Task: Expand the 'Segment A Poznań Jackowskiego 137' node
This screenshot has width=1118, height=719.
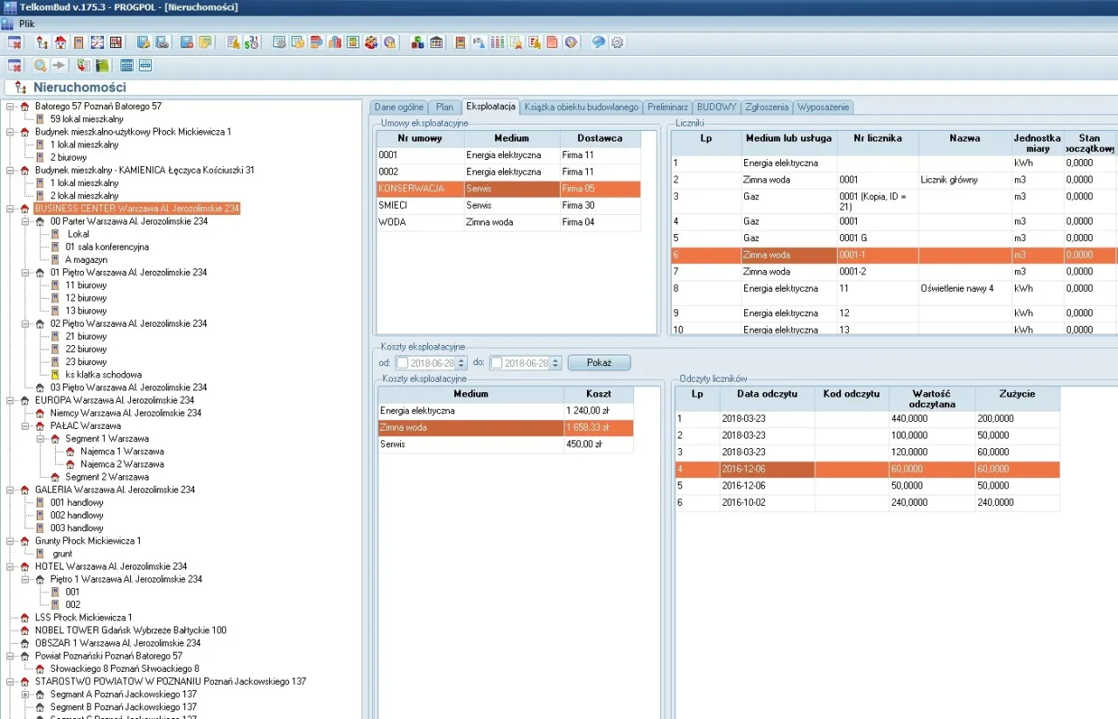Action: [x=25, y=695]
